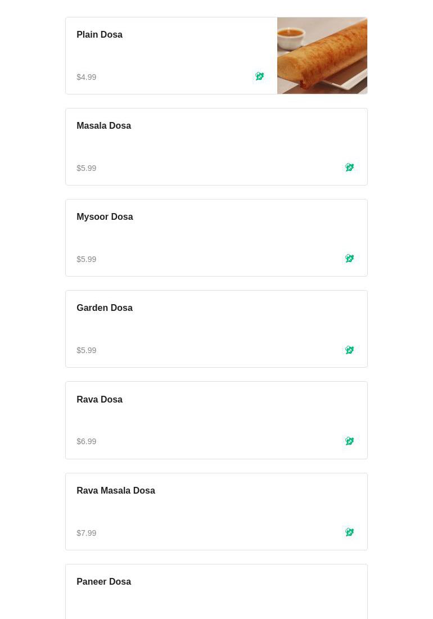The width and height of the screenshot is (433, 619).
Task: Click the vegetarian leaf icon on Plain Dosa
Action: point(259,76)
